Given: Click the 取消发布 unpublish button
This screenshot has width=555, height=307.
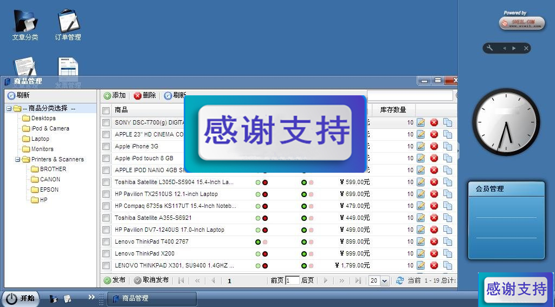Looking at the screenshot, I should point(152,280).
